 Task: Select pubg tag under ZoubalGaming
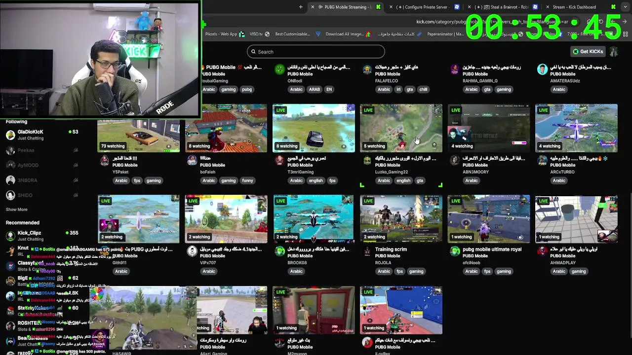tap(247, 89)
